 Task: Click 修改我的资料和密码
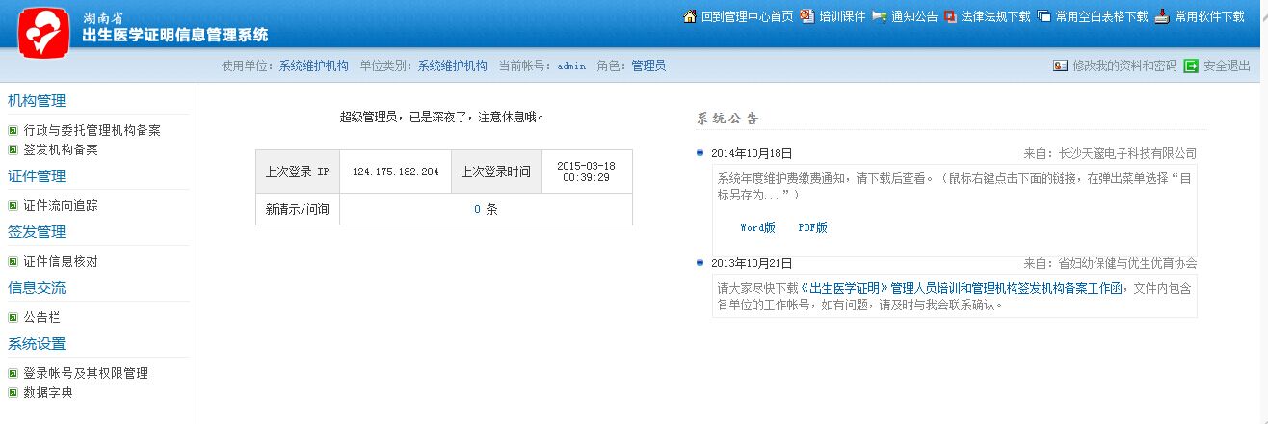[x=1124, y=66]
